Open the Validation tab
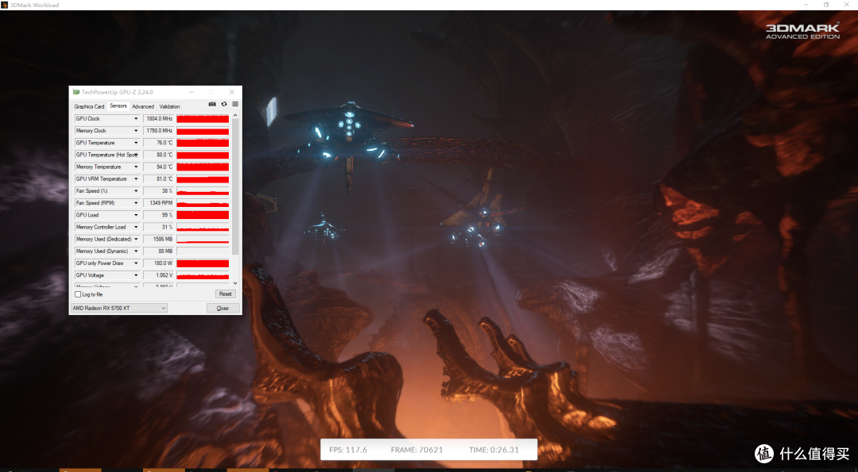 pyautogui.click(x=170, y=106)
